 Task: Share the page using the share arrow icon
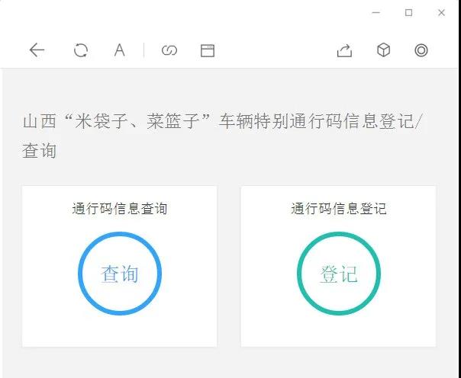point(344,50)
